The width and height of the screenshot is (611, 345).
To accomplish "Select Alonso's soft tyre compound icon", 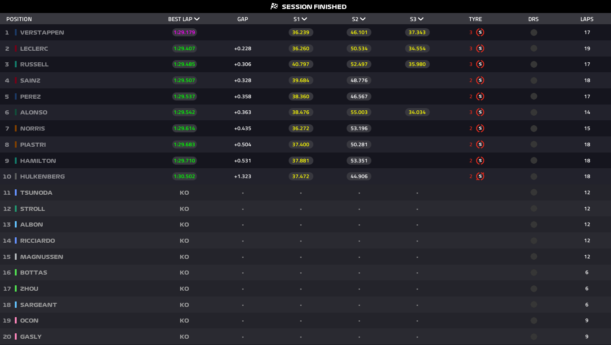I will tap(480, 112).
